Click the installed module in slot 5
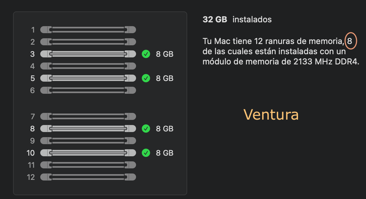Image resolution: width=366 pixels, height=199 pixels. pyautogui.click(x=88, y=78)
